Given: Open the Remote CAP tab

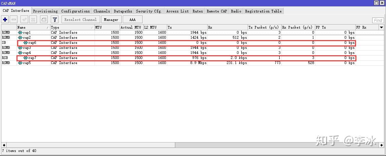Looking at the screenshot, I should tap(217, 11).
